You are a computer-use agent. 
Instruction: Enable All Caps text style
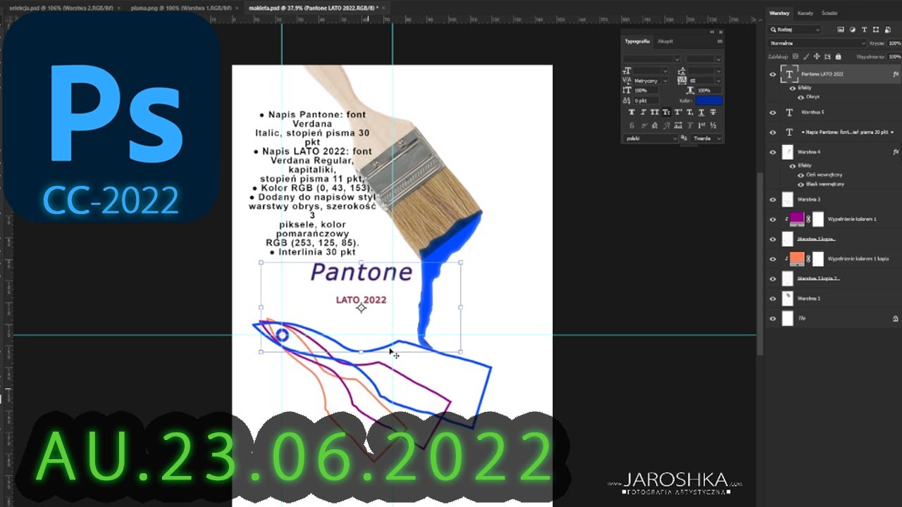(655, 113)
